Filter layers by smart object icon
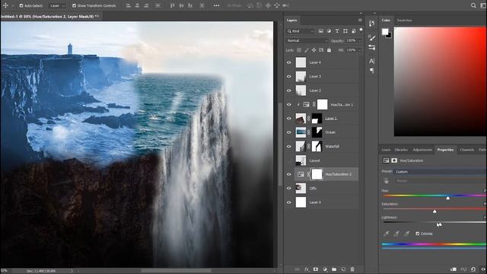This screenshot has width=487, height=274. point(353,31)
